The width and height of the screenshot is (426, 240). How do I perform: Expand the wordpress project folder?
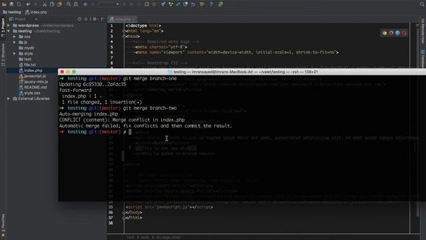[9, 25]
